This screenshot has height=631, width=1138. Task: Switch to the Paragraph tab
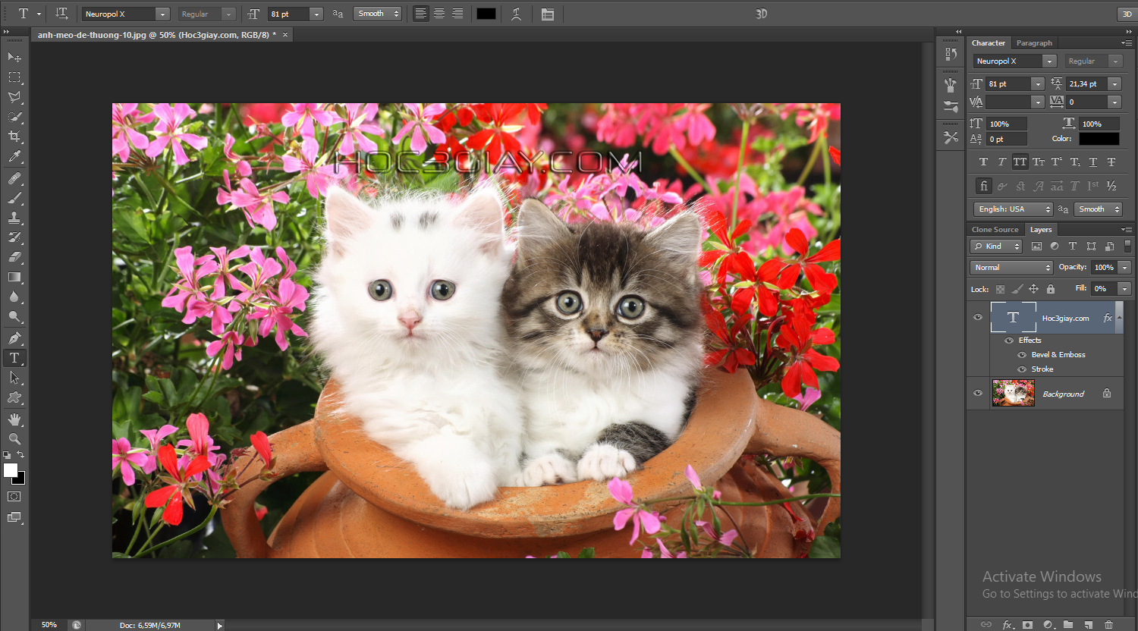point(1034,43)
